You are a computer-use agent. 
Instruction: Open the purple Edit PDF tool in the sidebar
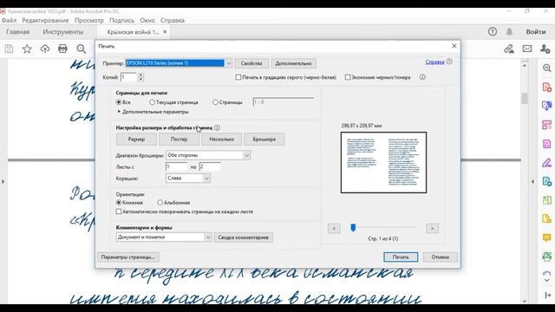click(547, 144)
